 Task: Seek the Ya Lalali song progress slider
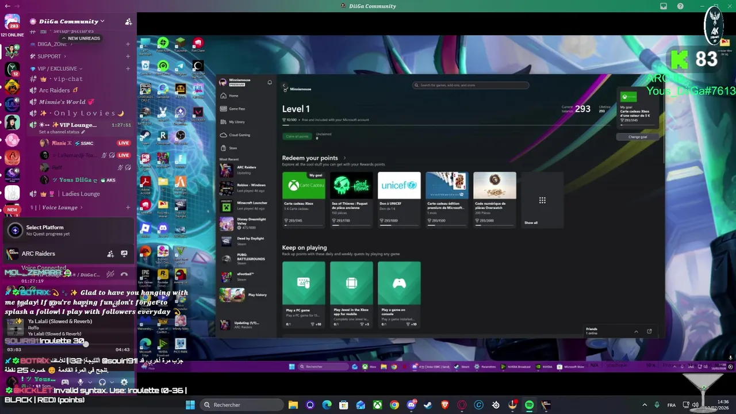click(x=68, y=343)
